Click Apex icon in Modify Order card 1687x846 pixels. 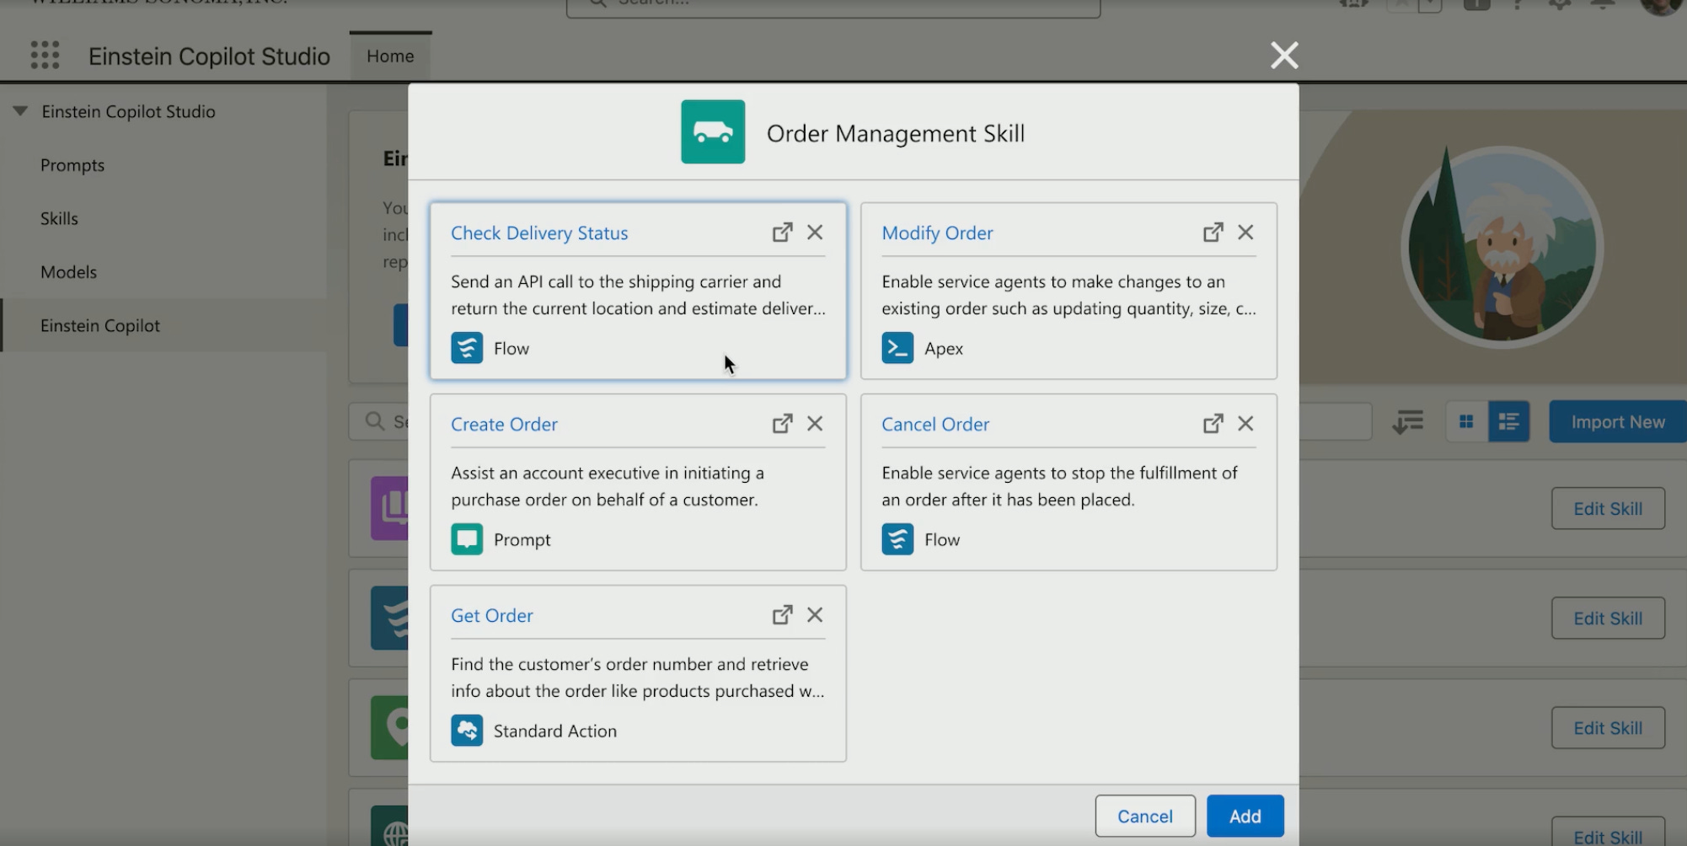897,348
